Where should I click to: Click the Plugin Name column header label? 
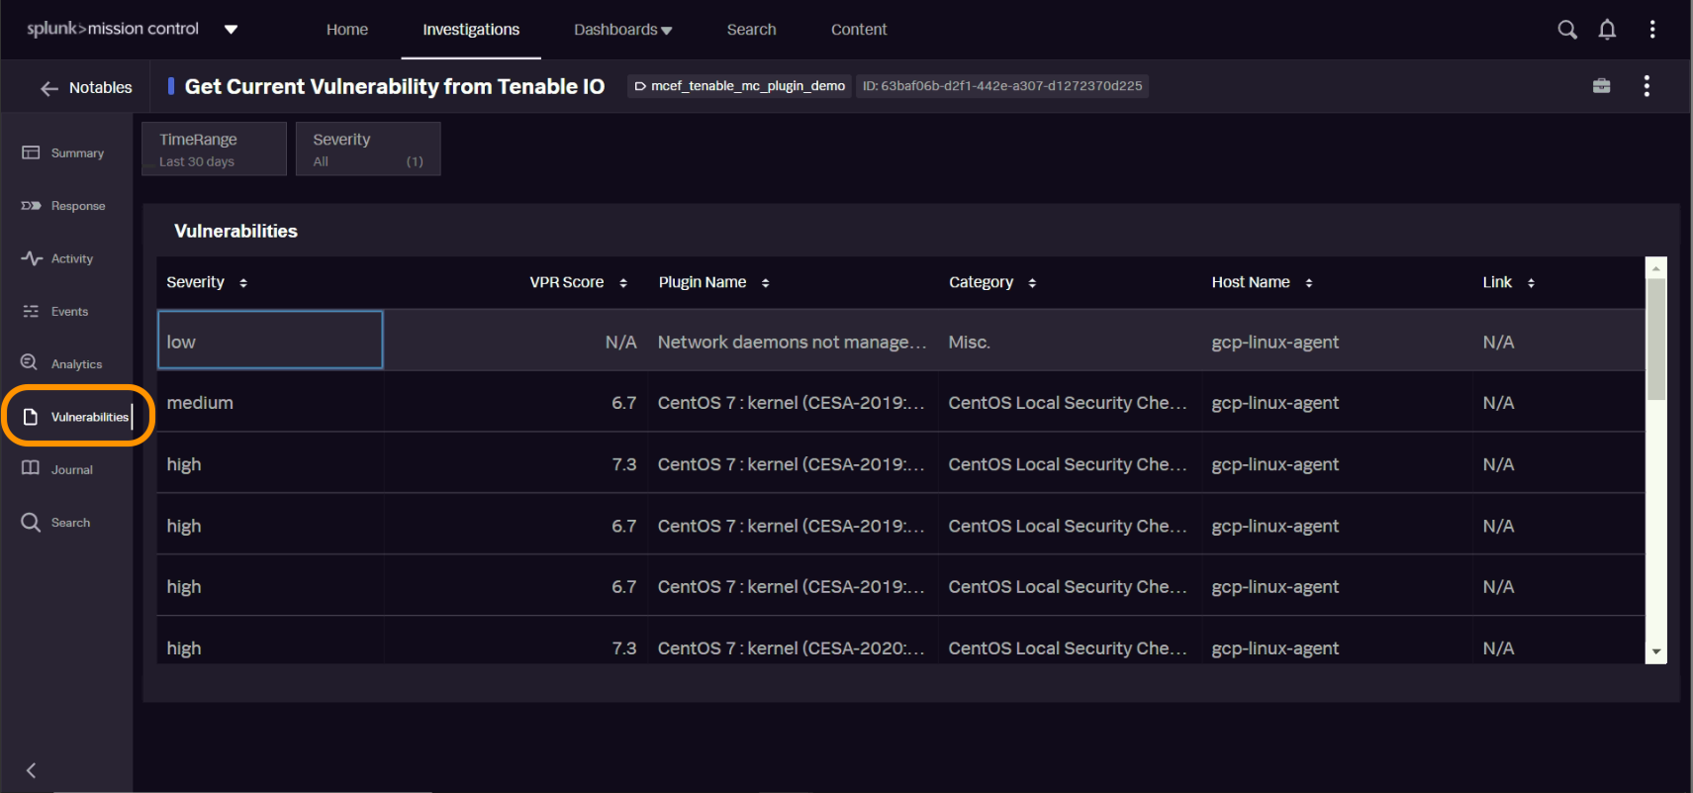[x=703, y=282]
